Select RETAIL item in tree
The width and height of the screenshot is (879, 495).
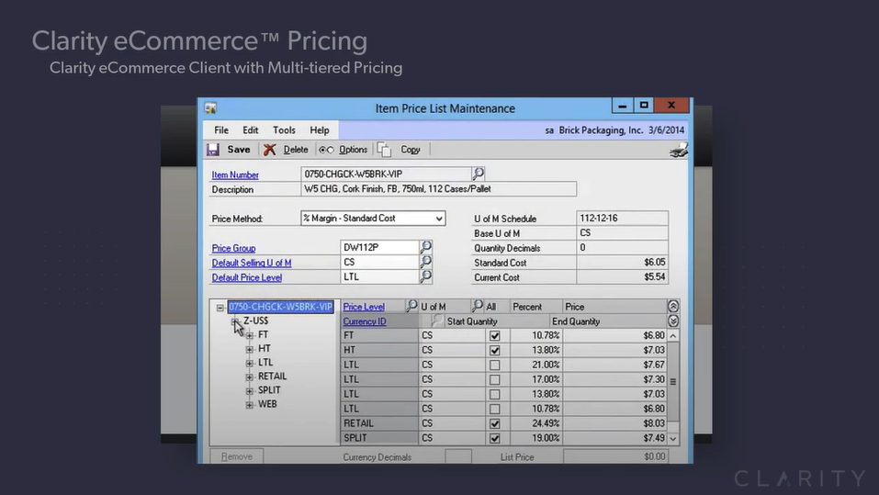coord(272,377)
